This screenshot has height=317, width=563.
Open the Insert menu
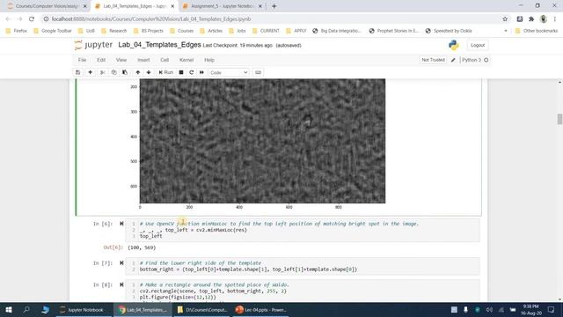click(143, 60)
